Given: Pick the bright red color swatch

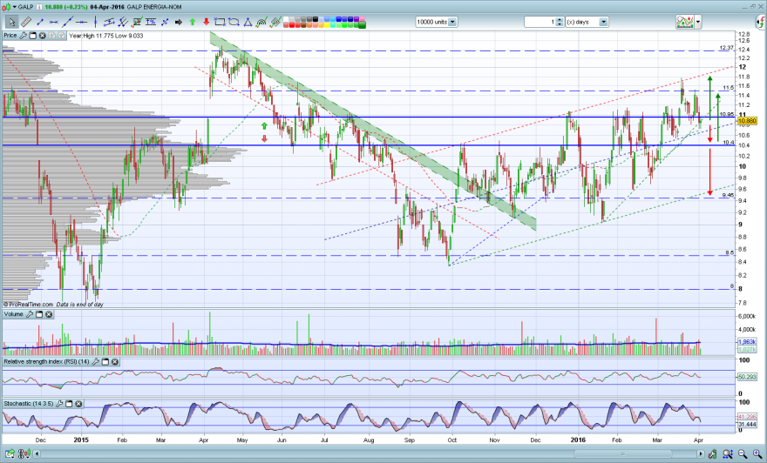Looking at the screenshot, I should [x=291, y=24].
